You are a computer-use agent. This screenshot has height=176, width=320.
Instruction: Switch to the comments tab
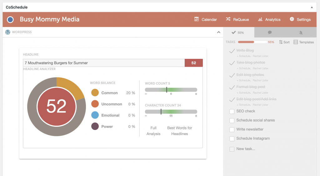pyautogui.click(x=270, y=32)
